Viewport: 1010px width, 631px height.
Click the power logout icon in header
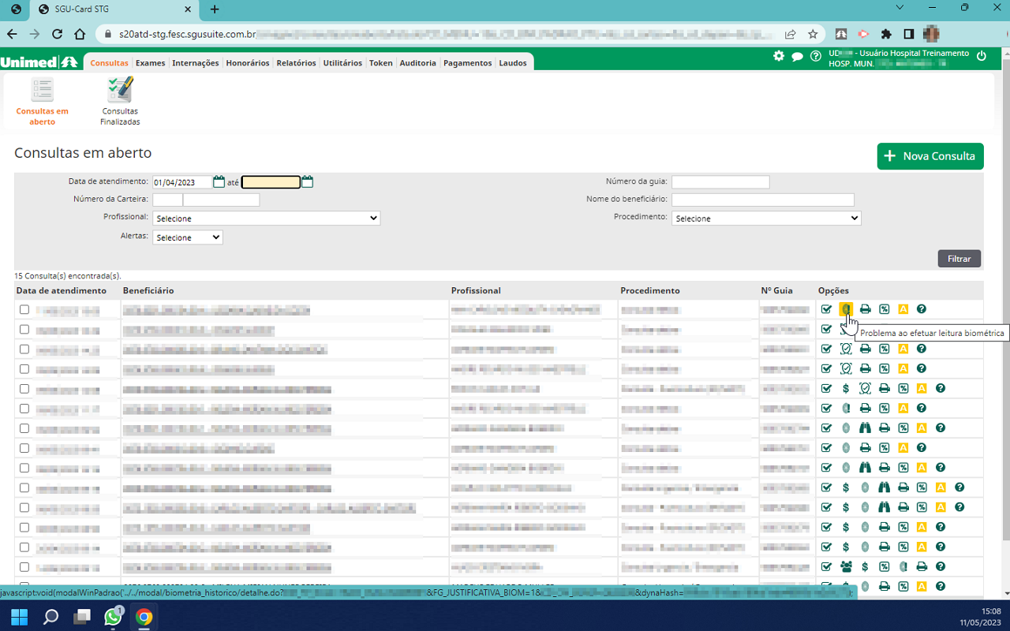pos(982,56)
